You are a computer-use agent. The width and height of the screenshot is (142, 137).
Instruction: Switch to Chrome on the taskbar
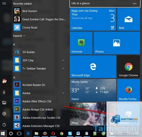[62, 134]
